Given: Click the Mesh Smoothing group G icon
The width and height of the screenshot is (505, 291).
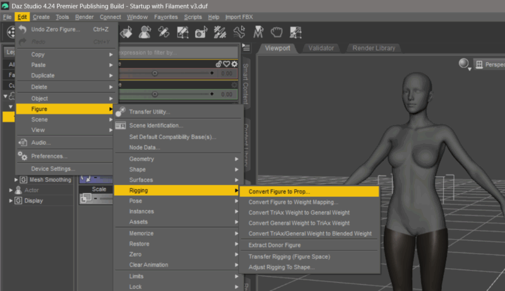Looking at the screenshot, I should pyautogui.click(x=23, y=180).
